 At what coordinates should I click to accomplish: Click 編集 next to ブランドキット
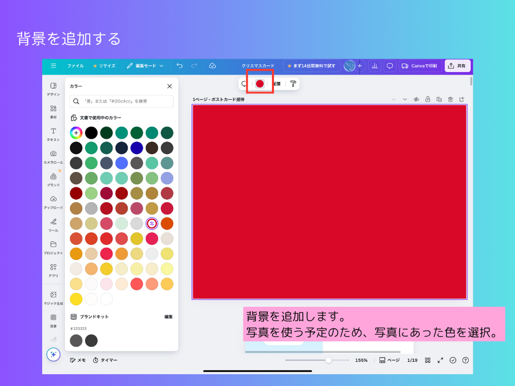(168, 317)
